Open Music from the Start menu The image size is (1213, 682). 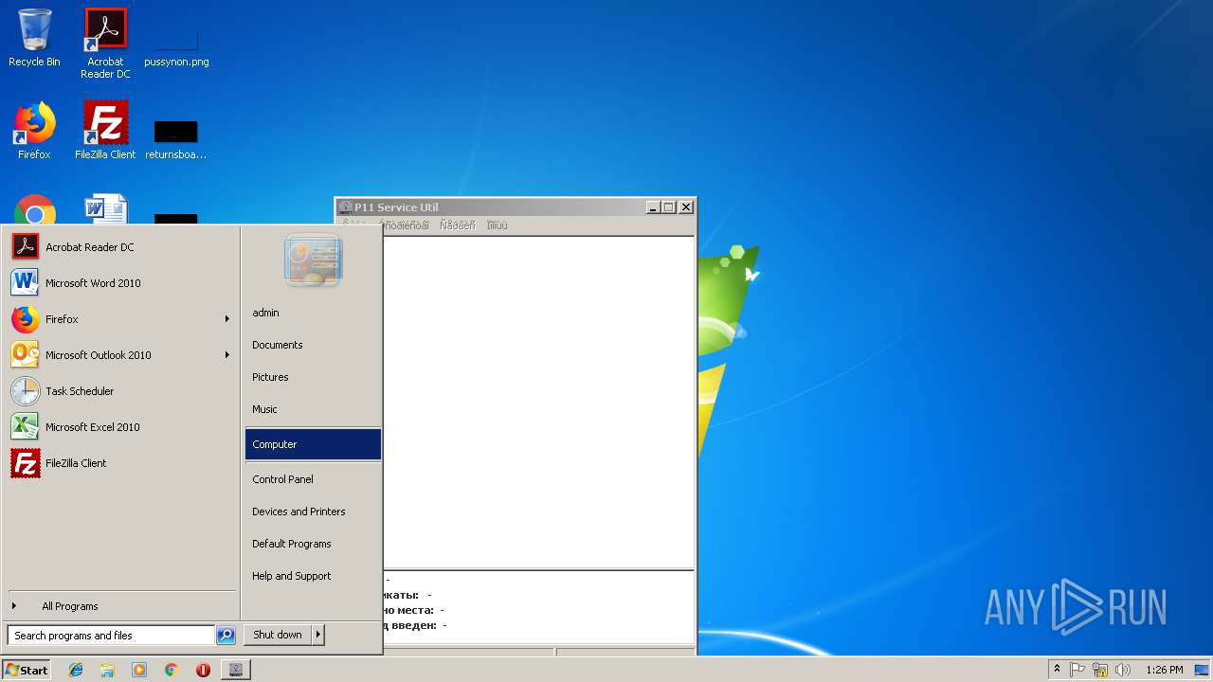(313, 409)
